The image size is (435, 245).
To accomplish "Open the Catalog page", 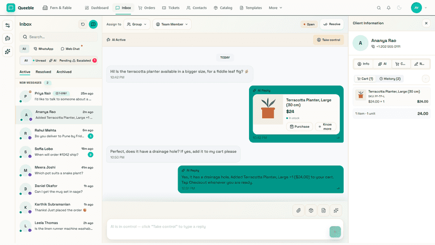I will pos(223,8).
